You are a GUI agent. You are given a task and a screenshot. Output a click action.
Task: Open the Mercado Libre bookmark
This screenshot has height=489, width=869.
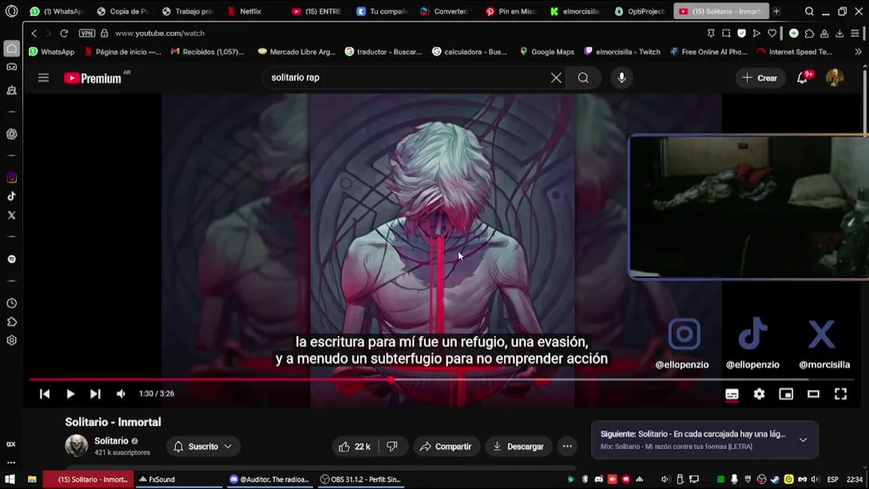pyautogui.click(x=297, y=52)
